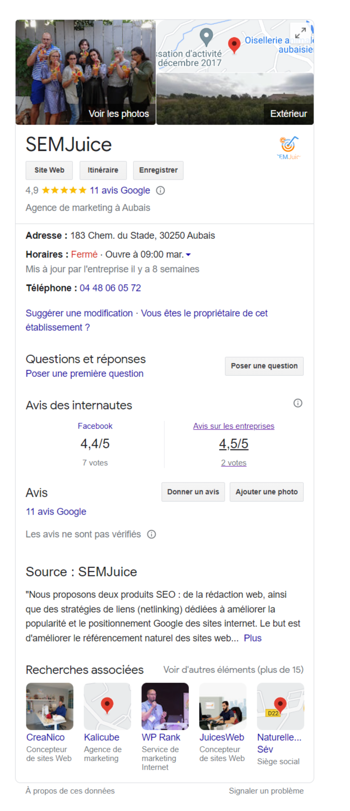The image size is (350, 811).
Task: Expand opening hours dropdown arrow
Action: (188, 255)
